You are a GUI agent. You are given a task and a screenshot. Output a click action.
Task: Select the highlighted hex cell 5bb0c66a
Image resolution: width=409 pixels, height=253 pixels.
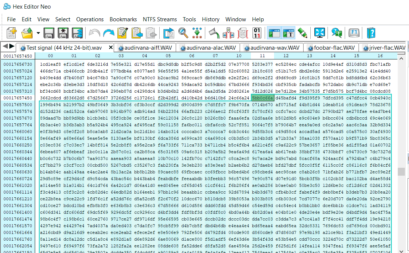[x=262, y=98]
